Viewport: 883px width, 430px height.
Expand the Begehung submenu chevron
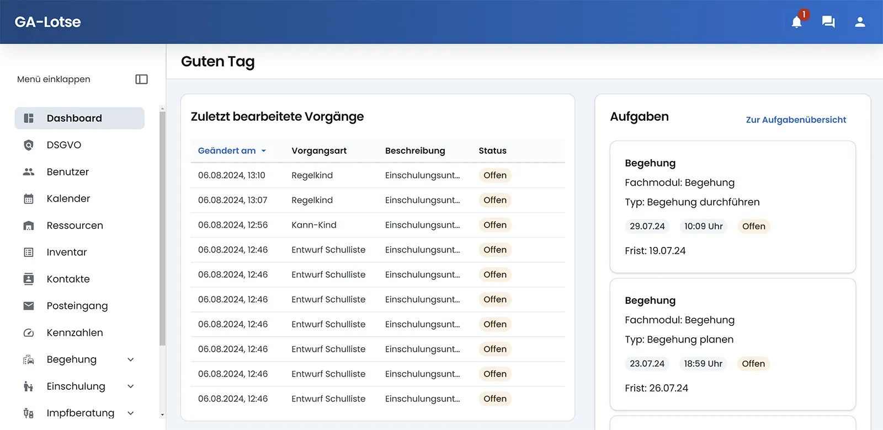coord(131,359)
